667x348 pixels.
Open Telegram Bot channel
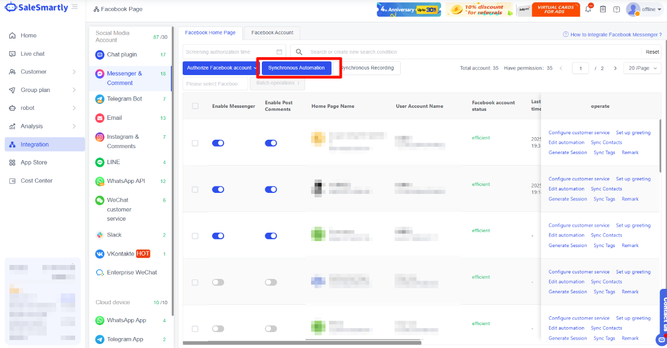124,99
